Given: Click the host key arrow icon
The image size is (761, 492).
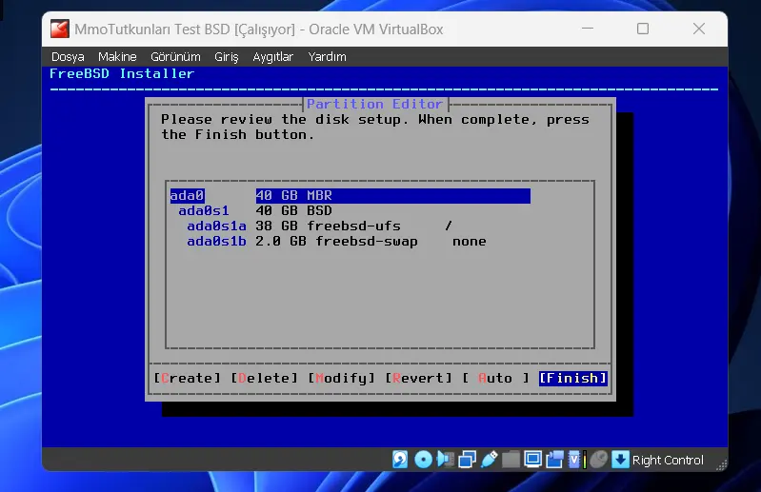Looking at the screenshot, I should point(620,459).
